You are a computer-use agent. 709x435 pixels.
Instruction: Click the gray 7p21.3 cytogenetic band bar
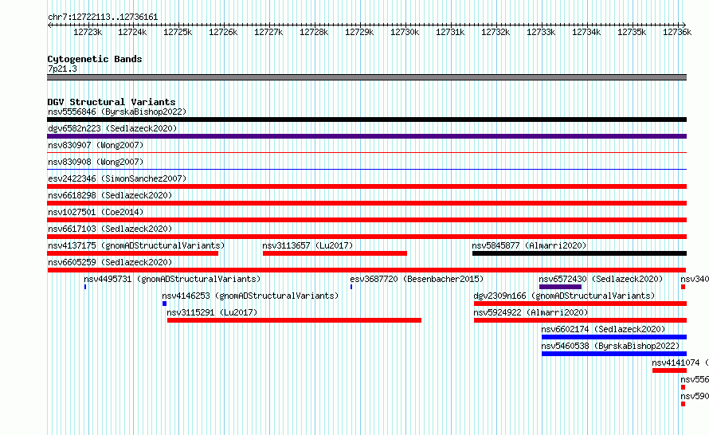(x=366, y=77)
